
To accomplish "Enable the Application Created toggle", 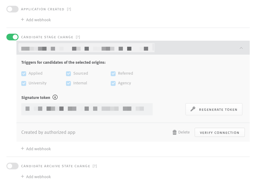I will coord(12,9).
